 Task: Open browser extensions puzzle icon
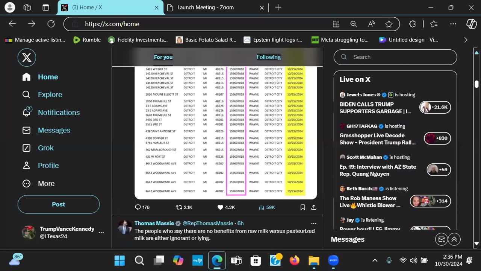tap(413, 24)
